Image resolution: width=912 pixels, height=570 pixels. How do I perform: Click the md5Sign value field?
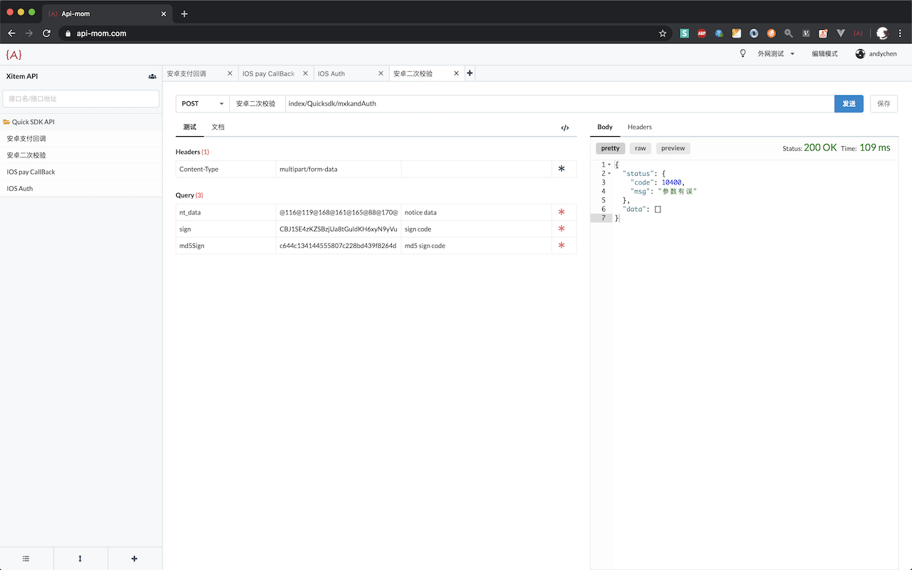click(338, 246)
